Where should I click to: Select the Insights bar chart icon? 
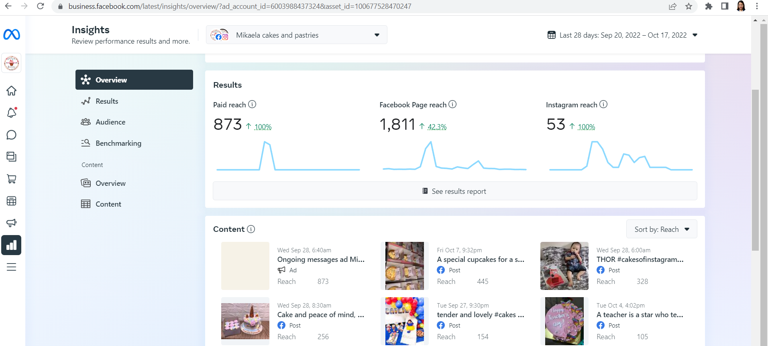(11, 245)
